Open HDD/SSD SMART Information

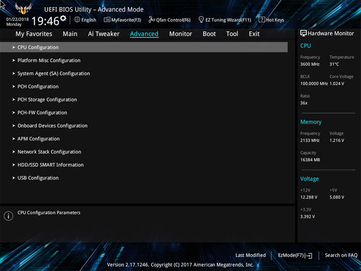[51, 165]
